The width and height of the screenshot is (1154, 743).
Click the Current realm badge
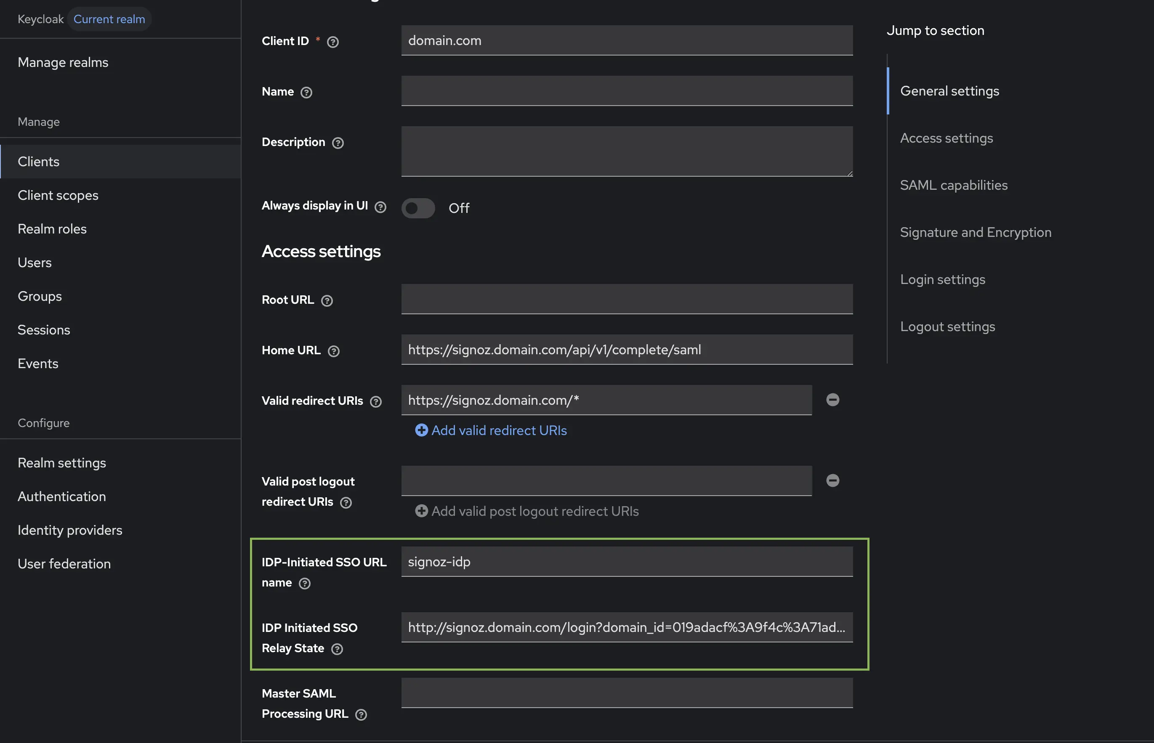[109, 19]
